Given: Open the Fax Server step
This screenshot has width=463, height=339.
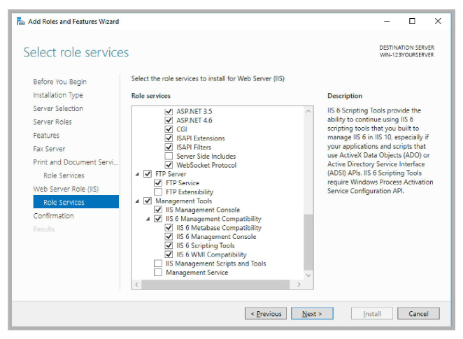Looking at the screenshot, I should pos(49,149).
